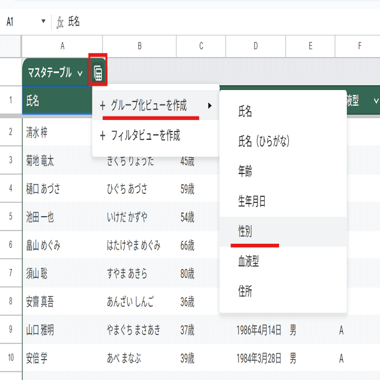Open グループ化ビューを作成 submenu
Screen dimensions: 380x380
155,106
